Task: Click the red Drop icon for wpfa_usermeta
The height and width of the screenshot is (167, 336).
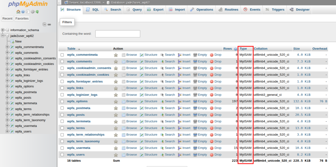Action: pos(212,148)
